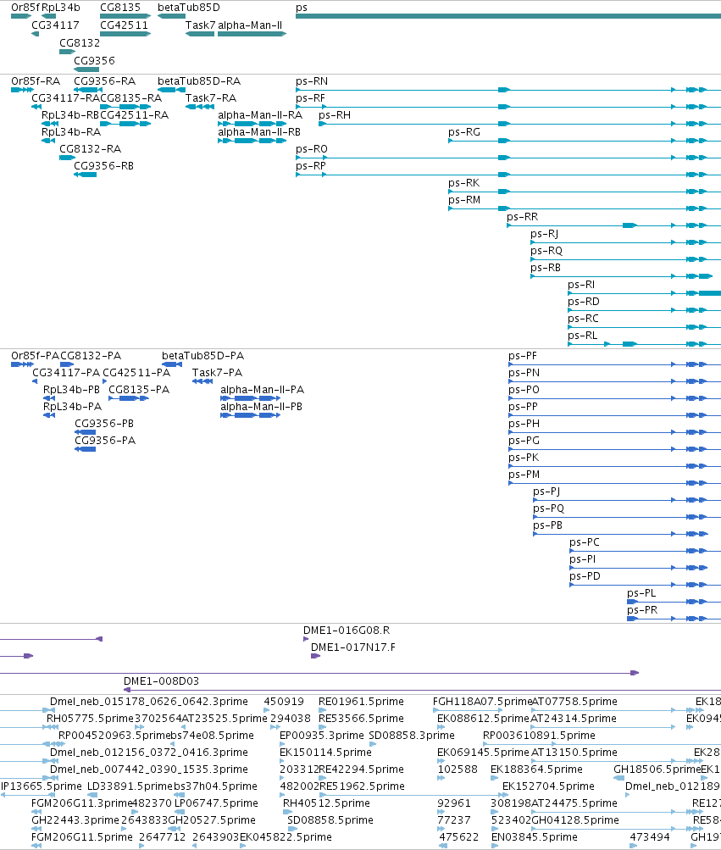
Task: Click the CG34117 gene label
Action: (55, 25)
